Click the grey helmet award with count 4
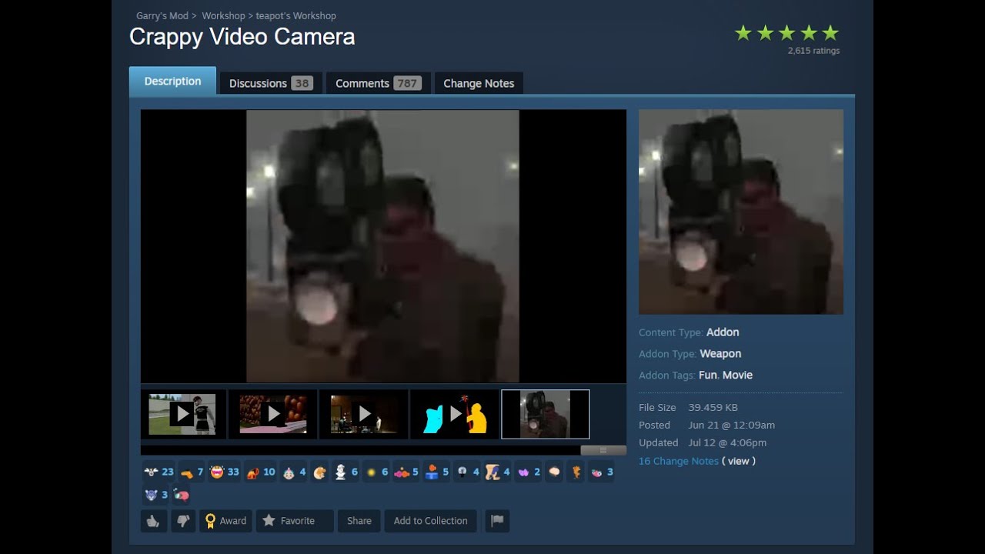This screenshot has height=554, width=985. pyautogui.click(x=467, y=472)
